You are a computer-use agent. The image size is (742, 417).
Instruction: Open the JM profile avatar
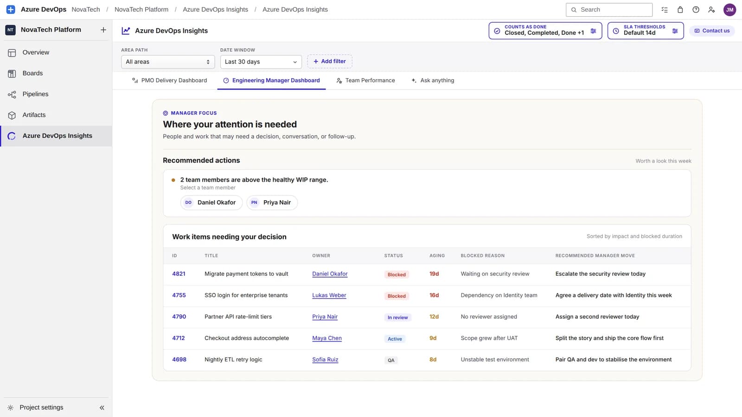point(730,10)
